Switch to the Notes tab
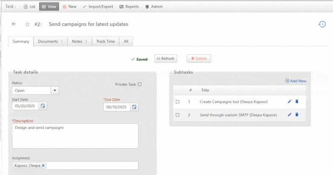Image resolution: width=333 pixels, height=175 pixels. pos(80,42)
